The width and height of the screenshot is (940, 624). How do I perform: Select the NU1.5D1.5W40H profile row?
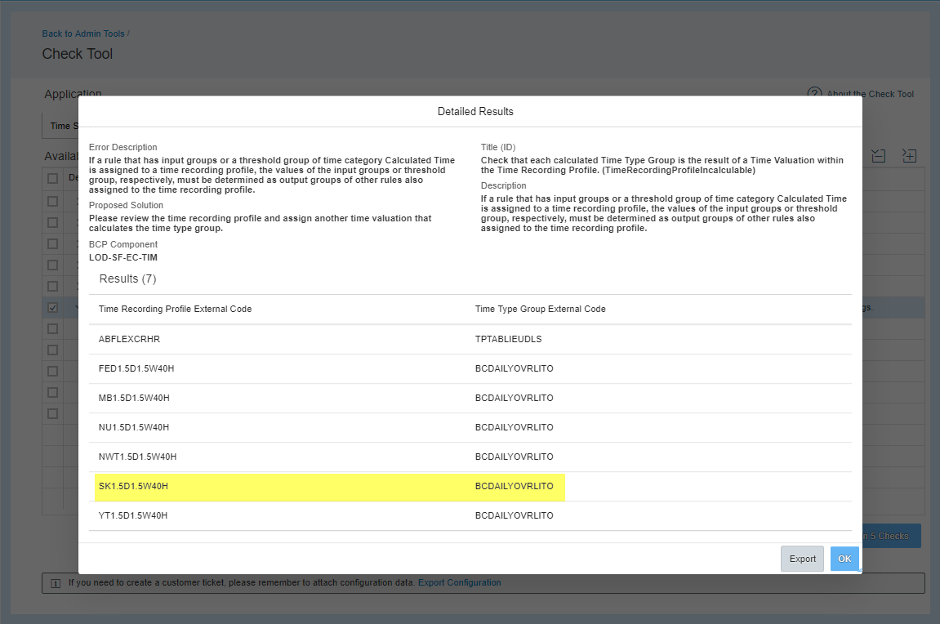470,427
